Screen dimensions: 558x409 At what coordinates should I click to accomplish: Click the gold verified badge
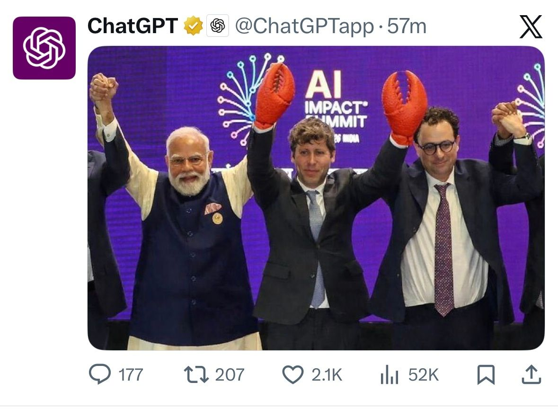193,26
